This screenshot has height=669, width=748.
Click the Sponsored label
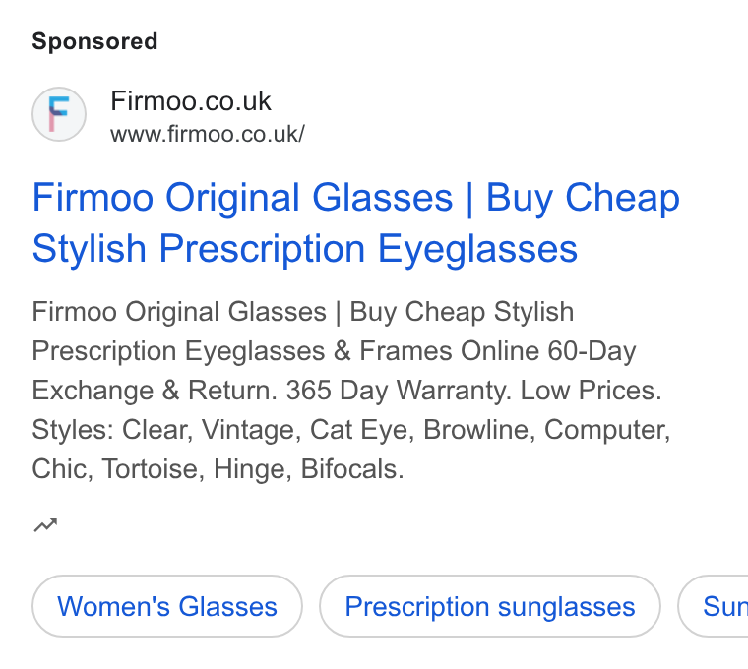pos(94,41)
